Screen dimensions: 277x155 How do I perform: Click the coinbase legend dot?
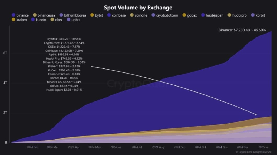tap(109, 15)
